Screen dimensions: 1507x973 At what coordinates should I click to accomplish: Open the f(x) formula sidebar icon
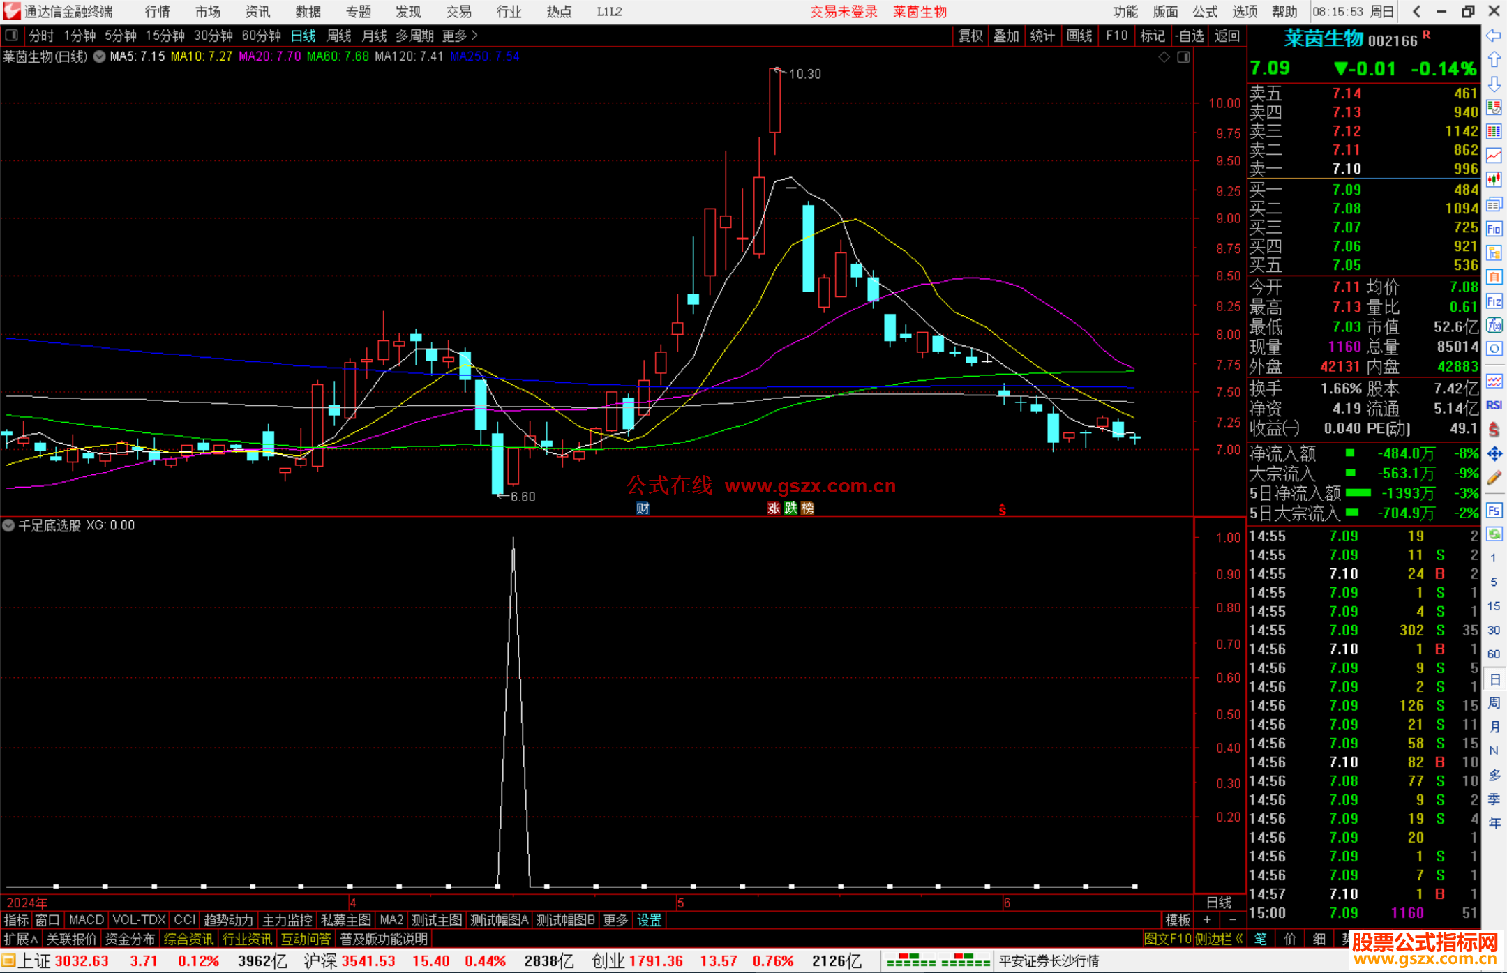pyautogui.click(x=1494, y=325)
